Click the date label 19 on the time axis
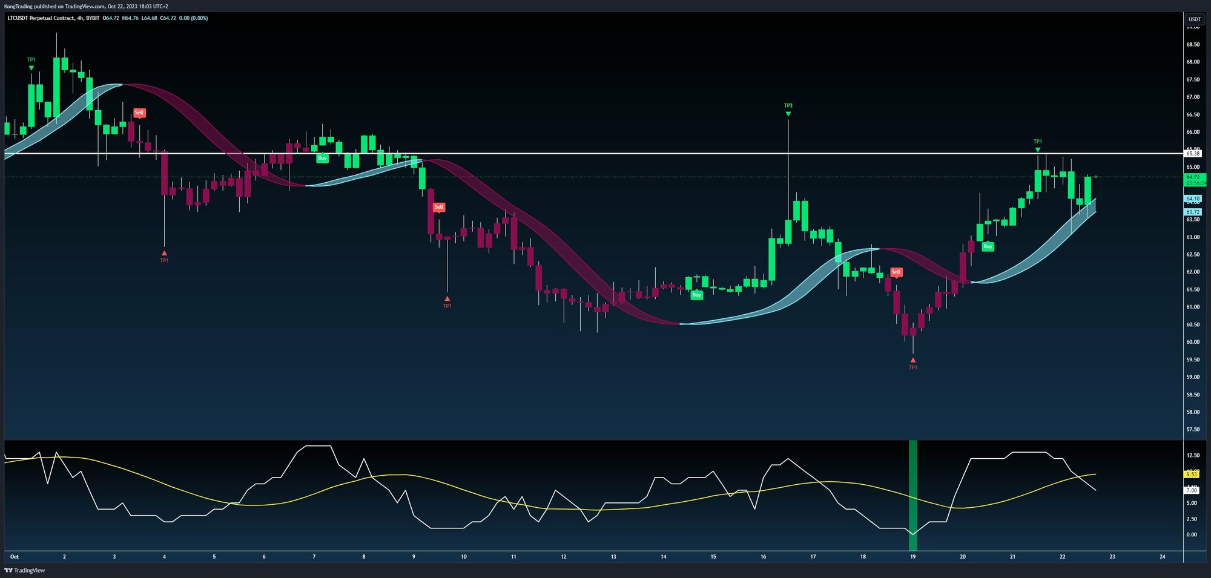 click(913, 557)
